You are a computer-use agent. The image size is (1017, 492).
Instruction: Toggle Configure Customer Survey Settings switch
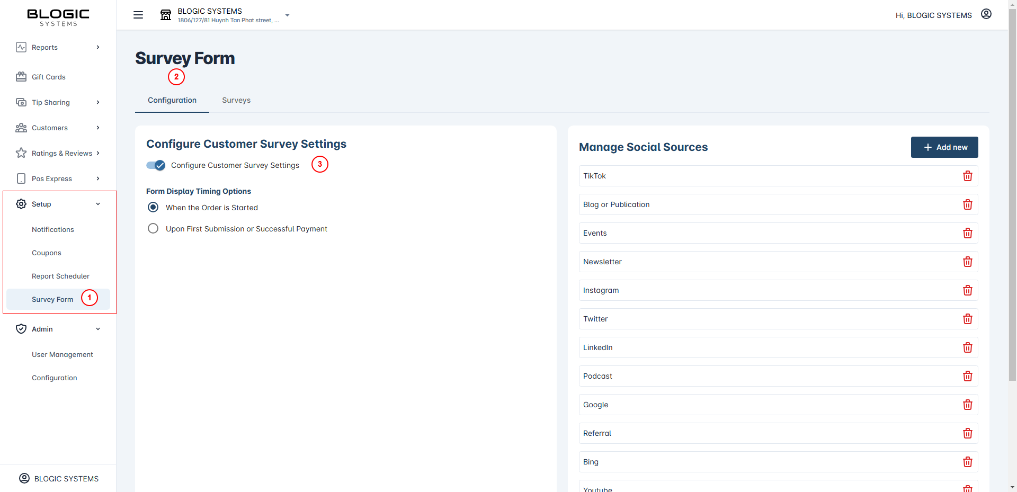[x=156, y=165]
